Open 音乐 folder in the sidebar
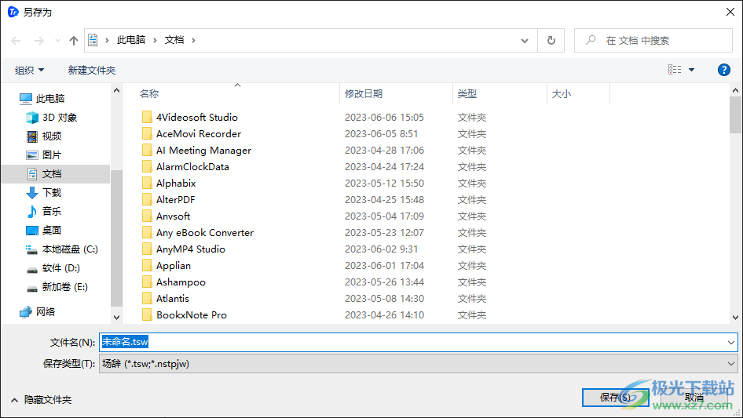Screen dimensions: 743x418 pos(44,211)
